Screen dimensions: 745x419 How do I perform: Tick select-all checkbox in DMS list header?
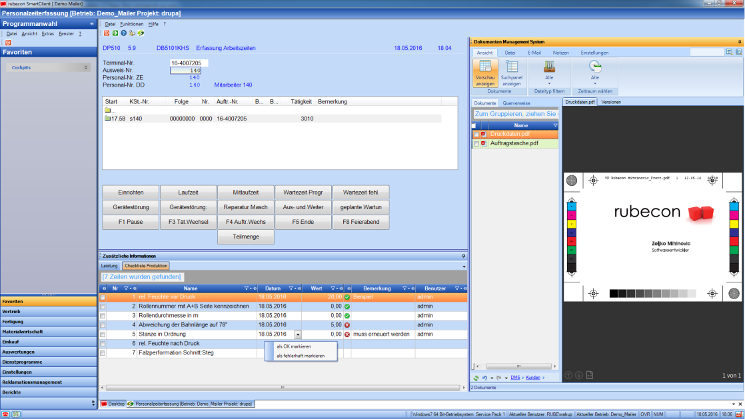click(x=474, y=125)
